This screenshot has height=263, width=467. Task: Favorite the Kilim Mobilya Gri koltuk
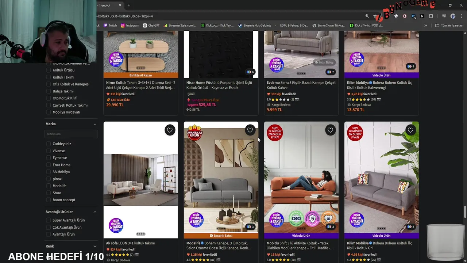[x=410, y=130]
